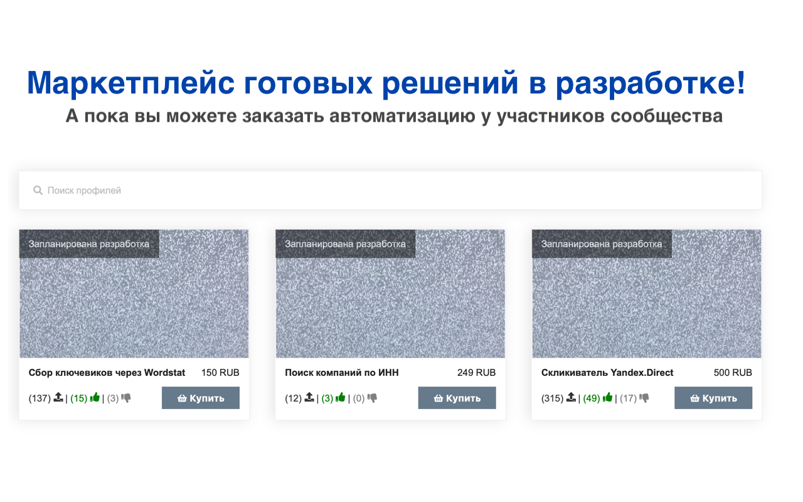
Task: Click the blue 'Маркетплейс готовых решений' heading
Action: 386,83
